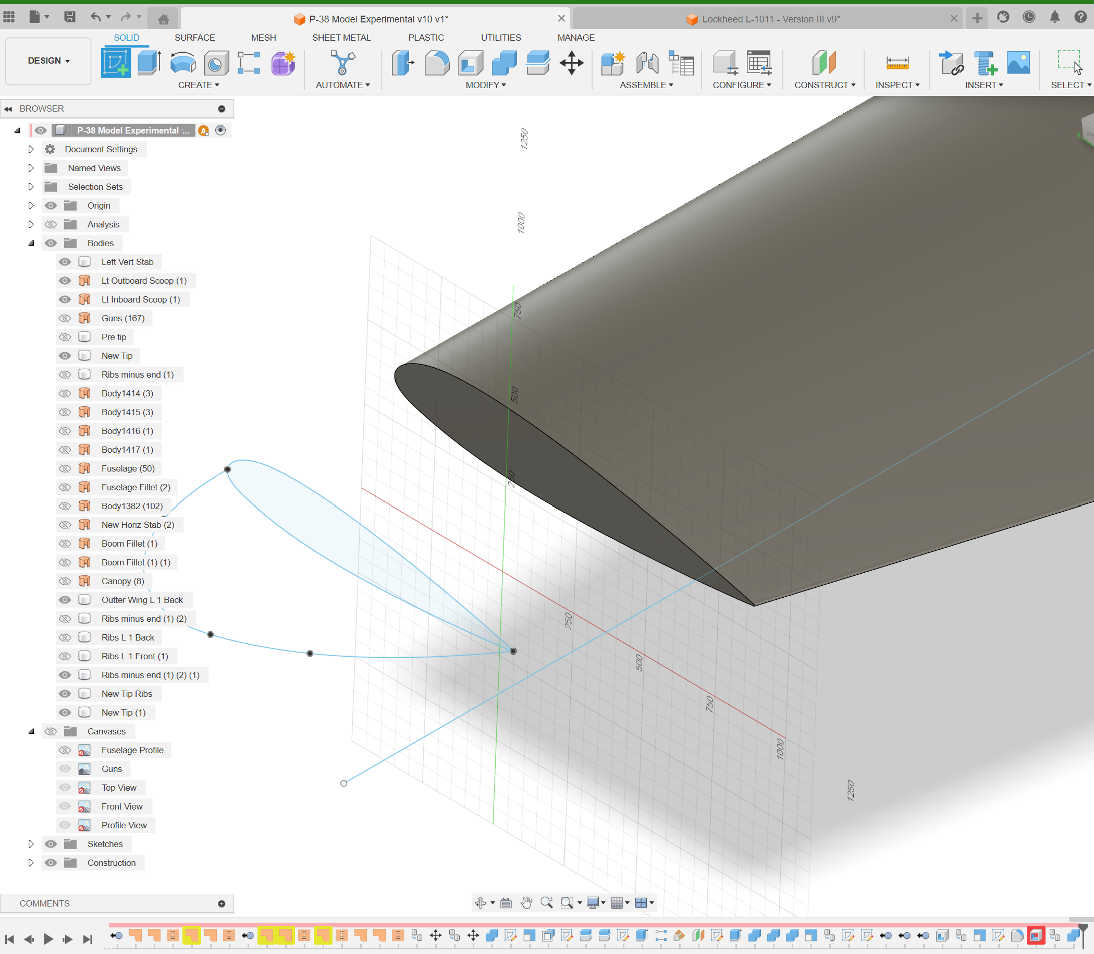Click the Insert Canvas image icon
The width and height of the screenshot is (1094, 954).
pos(1018,63)
